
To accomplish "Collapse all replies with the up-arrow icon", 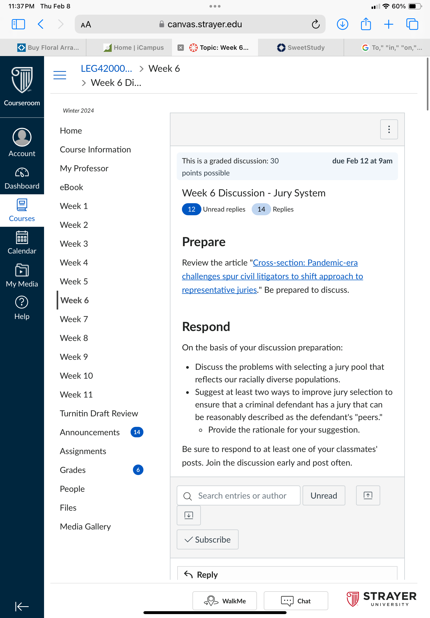I will 368,495.
